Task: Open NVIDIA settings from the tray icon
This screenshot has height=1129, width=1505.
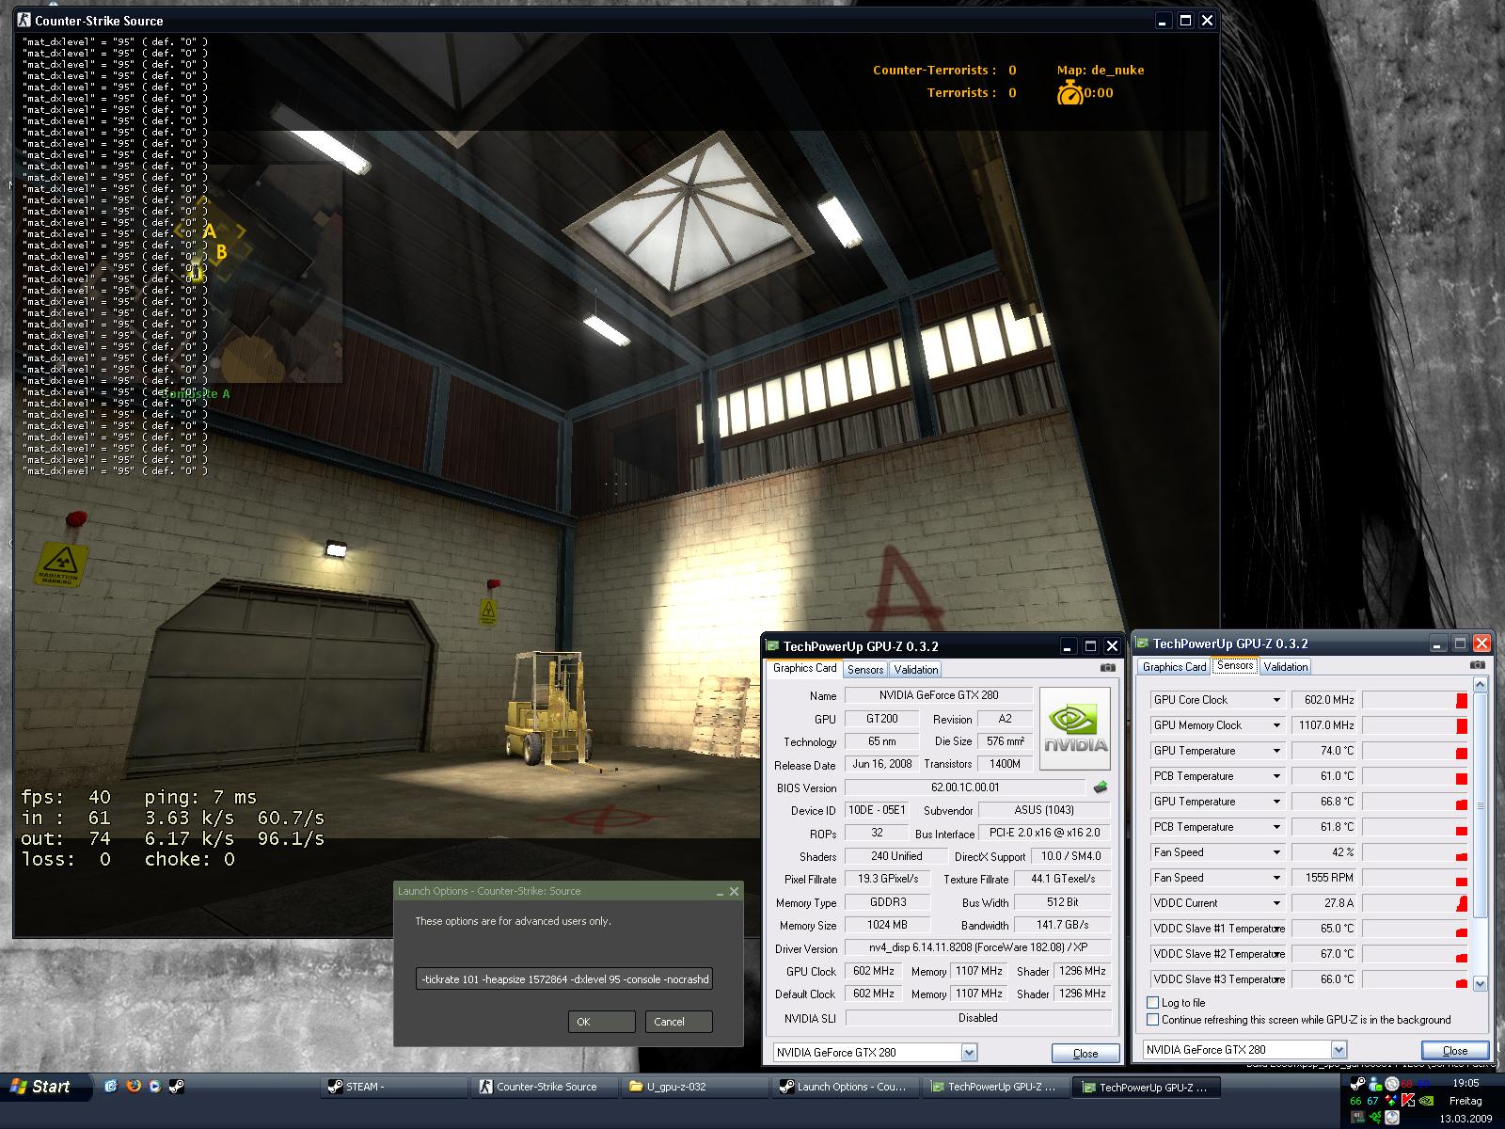Action: click(1426, 1101)
